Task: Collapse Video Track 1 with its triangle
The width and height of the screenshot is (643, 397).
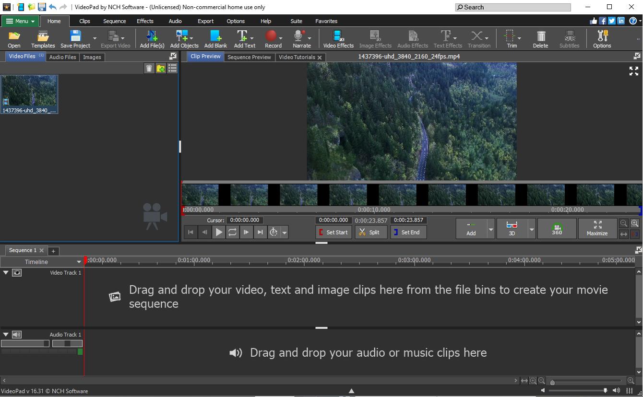Action: pos(5,272)
